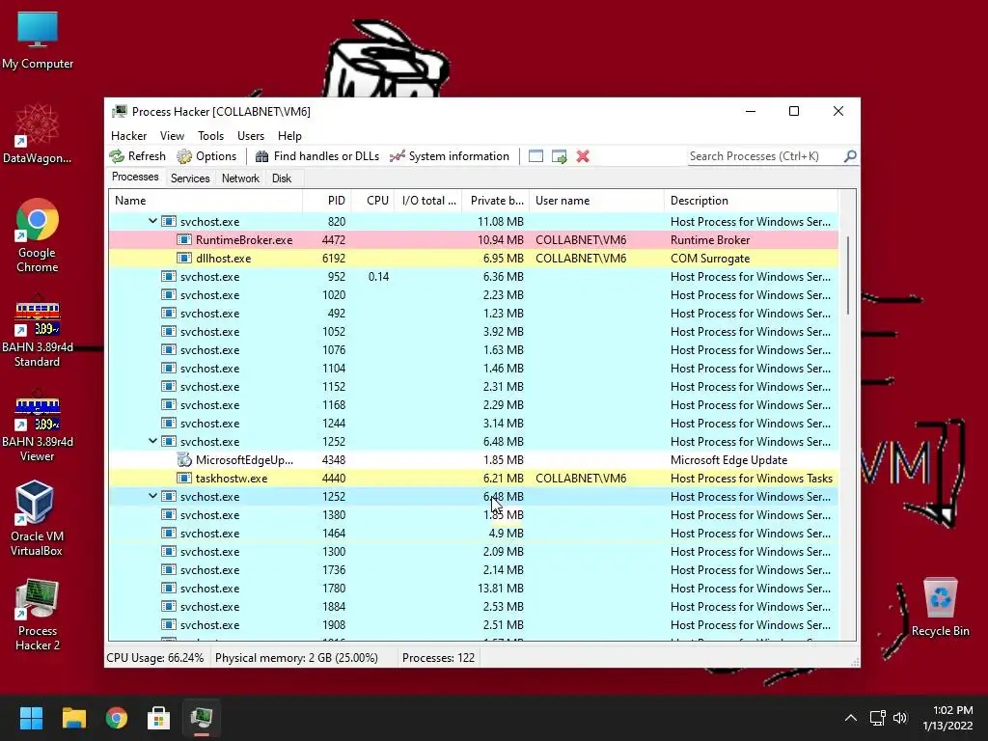The image size is (988, 741).
Task: Open My Computer desktop icon
Action: pos(38,41)
